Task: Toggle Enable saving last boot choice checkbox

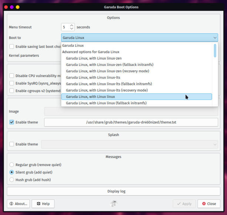Action: pos(12,46)
